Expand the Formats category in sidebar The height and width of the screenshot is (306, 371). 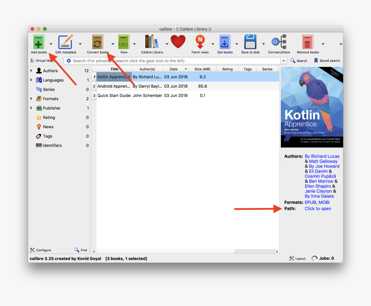[31, 99]
